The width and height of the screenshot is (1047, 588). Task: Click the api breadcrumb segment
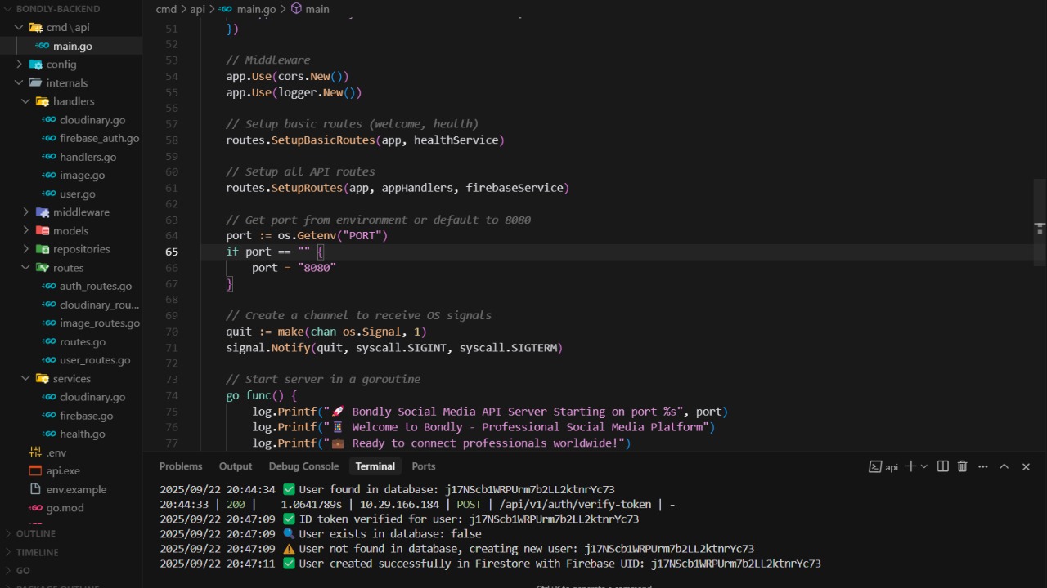point(197,9)
